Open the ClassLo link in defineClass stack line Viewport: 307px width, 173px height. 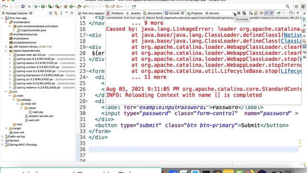(x=291, y=41)
